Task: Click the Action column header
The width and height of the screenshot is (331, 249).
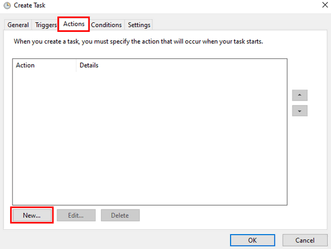Action: pos(45,65)
